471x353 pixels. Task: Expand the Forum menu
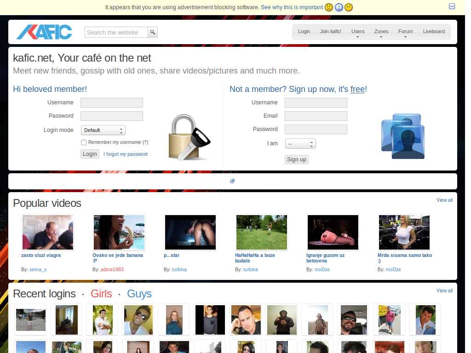tap(406, 32)
